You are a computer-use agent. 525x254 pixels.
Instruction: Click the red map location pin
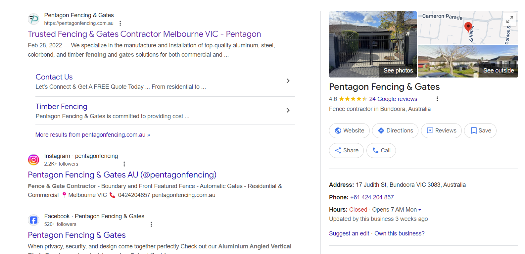tap(468, 26)
